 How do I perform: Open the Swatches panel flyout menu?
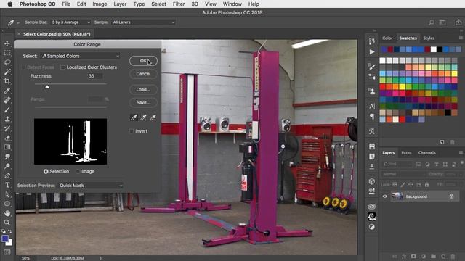461,38
